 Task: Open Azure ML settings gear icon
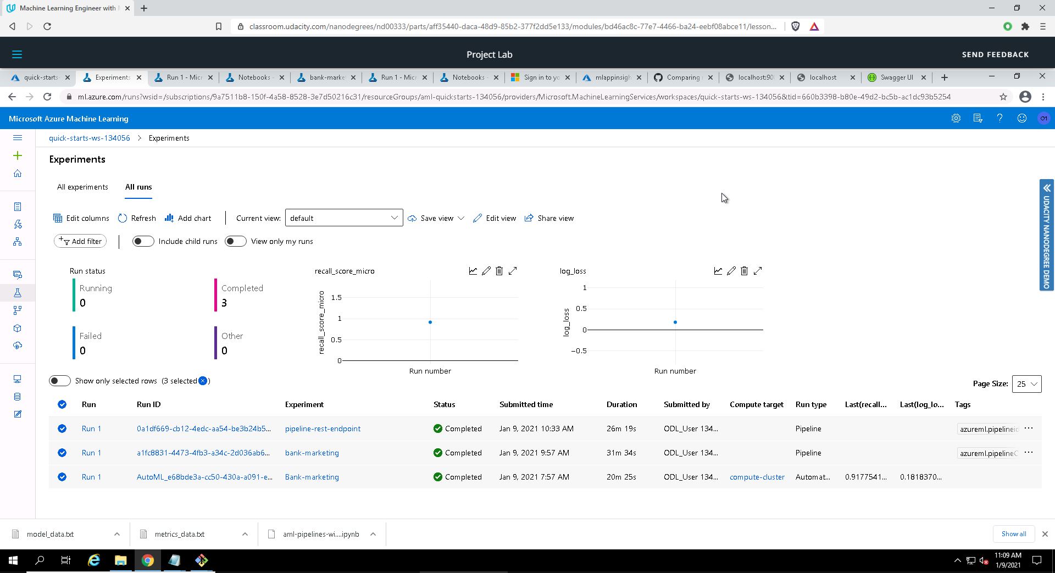tap(956, 119)
